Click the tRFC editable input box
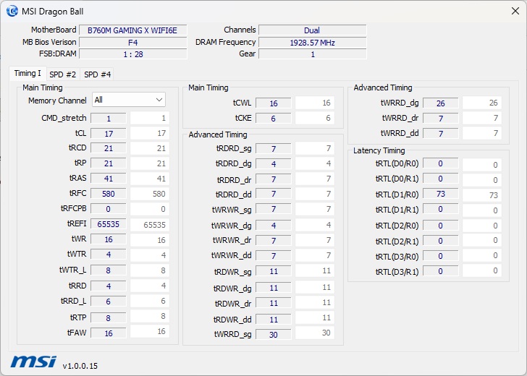Viewport: 527px width, 376px height. click(x=109, y=194)
